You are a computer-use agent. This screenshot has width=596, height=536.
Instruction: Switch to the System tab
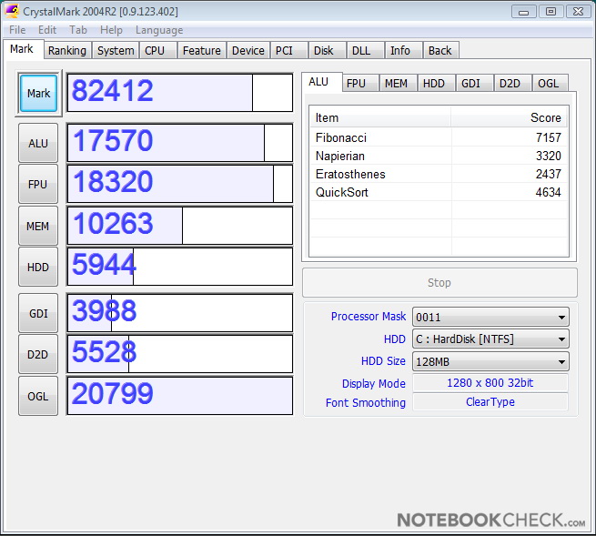(x=116, y=51)
